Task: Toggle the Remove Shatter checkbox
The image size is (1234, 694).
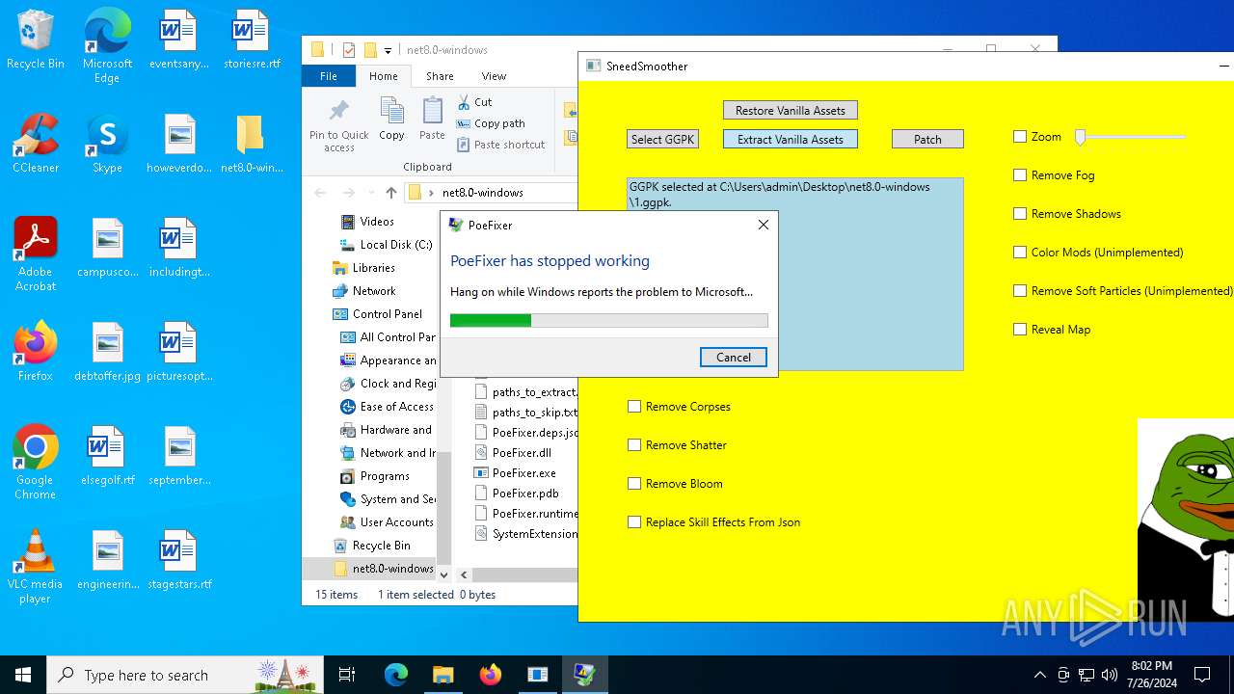Action: 634,445
